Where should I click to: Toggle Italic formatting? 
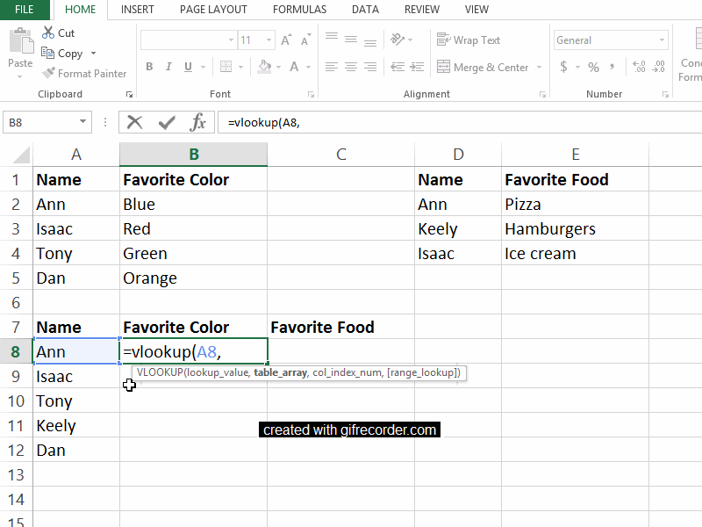168,67
